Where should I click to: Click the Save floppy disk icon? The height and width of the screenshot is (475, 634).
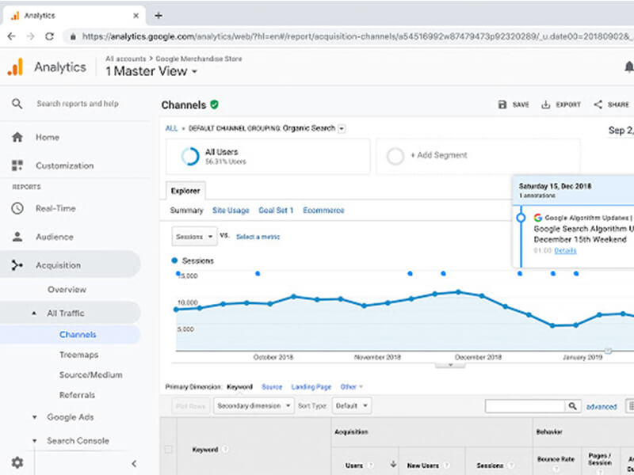click(x=502, y=104)
